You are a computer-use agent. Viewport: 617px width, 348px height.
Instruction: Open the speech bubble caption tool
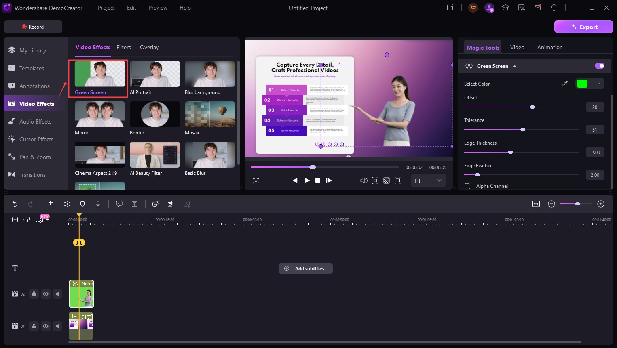[119, 204]
